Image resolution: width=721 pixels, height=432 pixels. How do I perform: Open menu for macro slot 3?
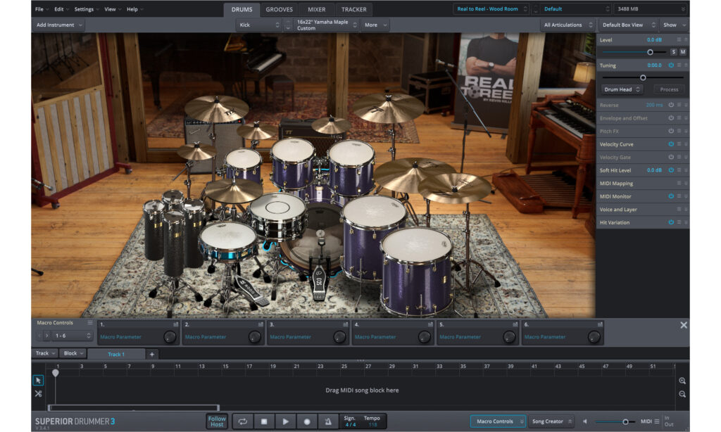[345, 324]
